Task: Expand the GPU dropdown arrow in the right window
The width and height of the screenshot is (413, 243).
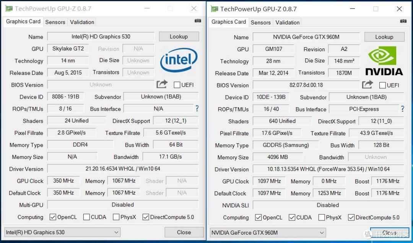Action: [x=322, y=232]
